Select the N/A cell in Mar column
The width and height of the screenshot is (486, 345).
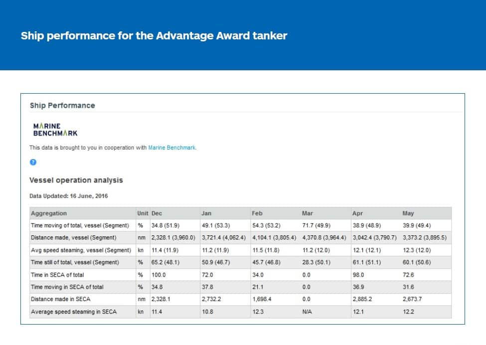click(x=308, y=312)
